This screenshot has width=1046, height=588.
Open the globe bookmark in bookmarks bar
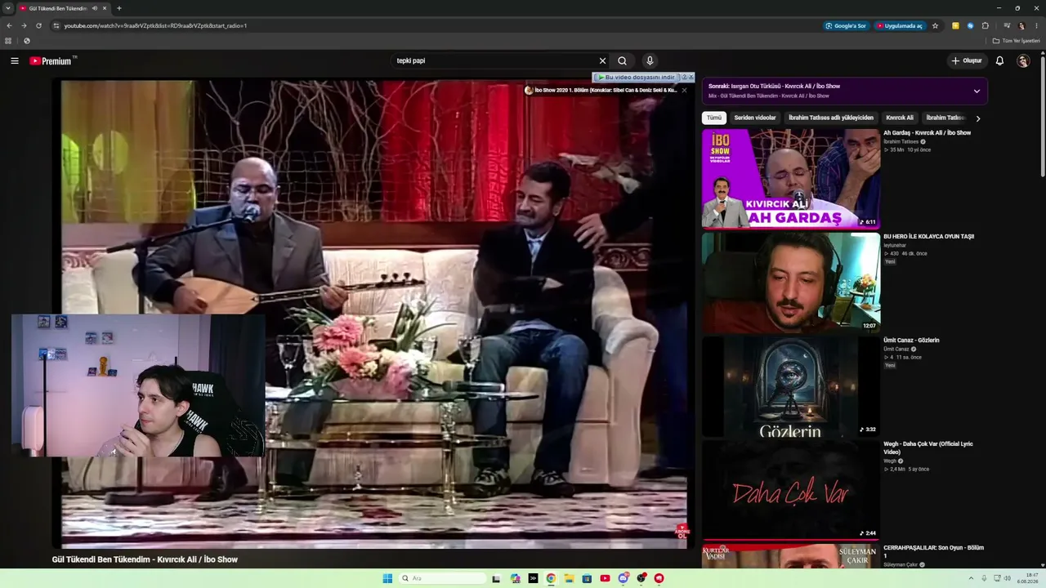(x=27, y=41)
